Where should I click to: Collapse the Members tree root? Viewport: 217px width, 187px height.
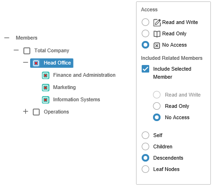tap(7, 38)
